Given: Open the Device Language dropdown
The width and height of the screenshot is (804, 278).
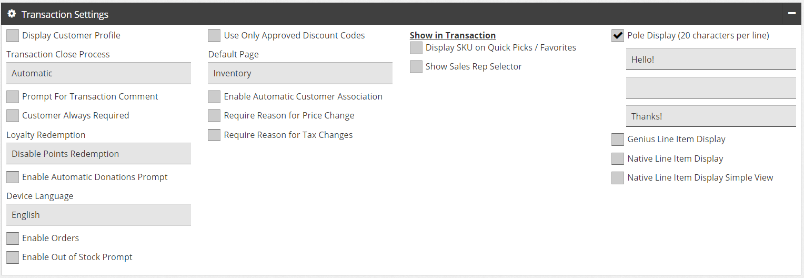Looking at the screenshot, I should click(98, 215).
